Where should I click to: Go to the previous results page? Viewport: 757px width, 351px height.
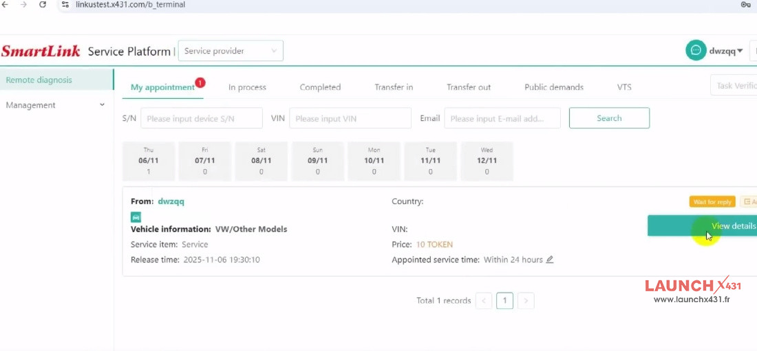[484, 301]
